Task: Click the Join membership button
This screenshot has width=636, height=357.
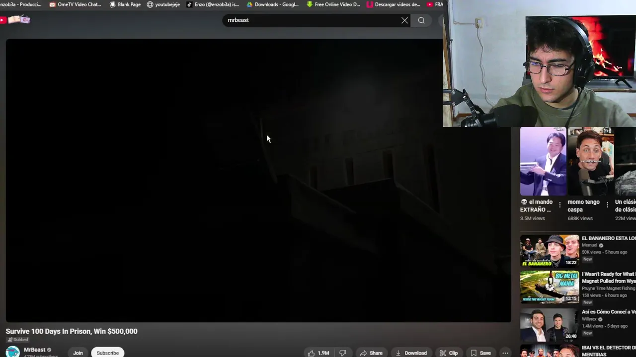Action: point(78,353)
